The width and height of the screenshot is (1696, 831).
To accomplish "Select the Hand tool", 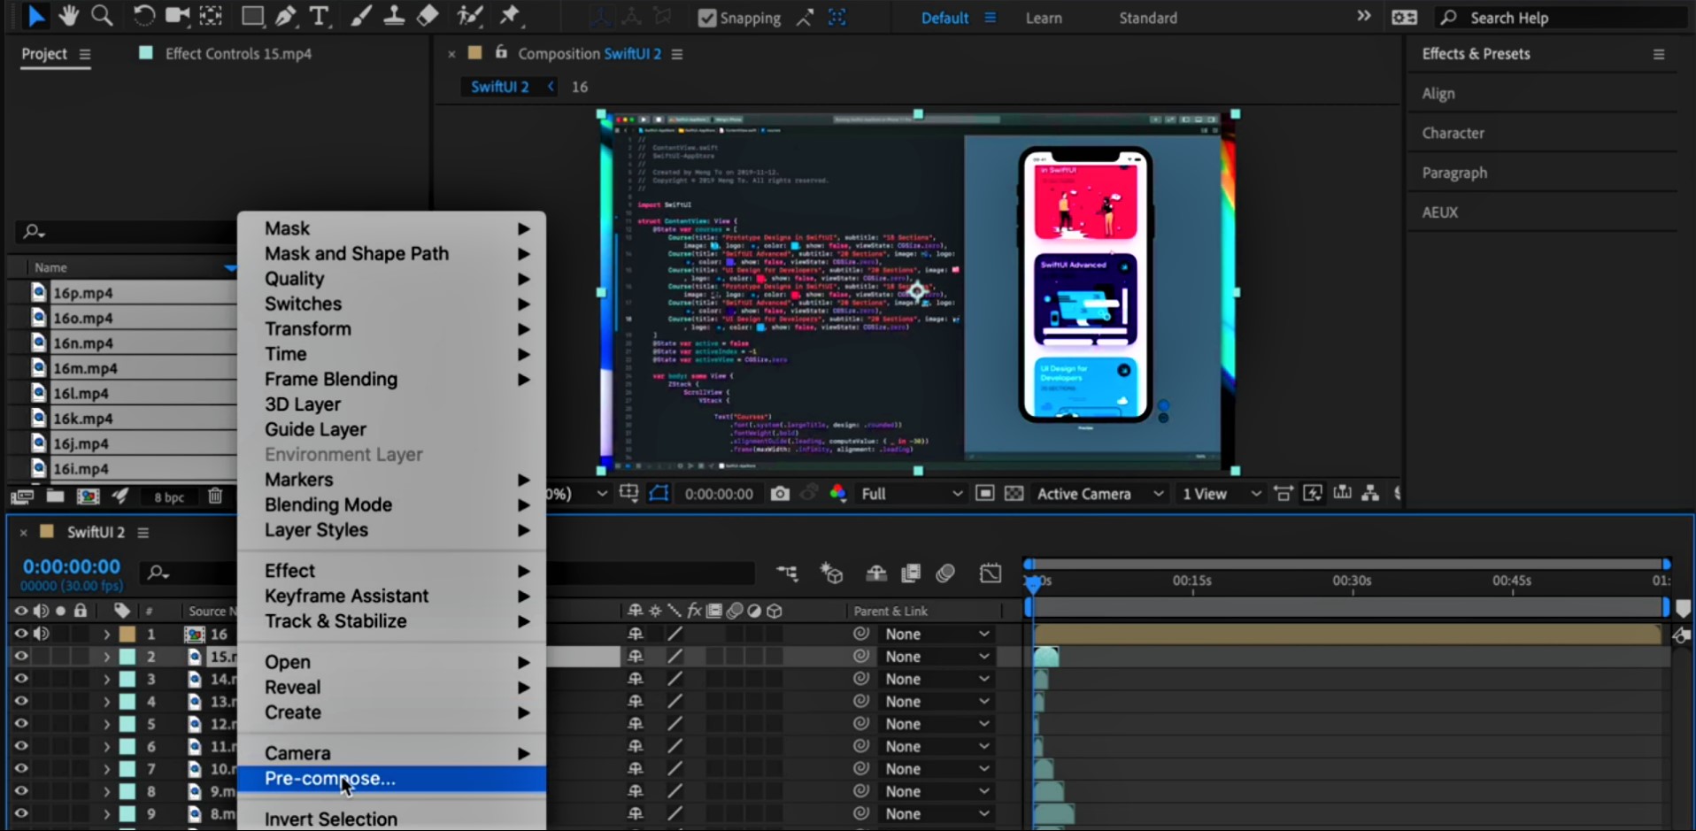I will click(68, 16).
